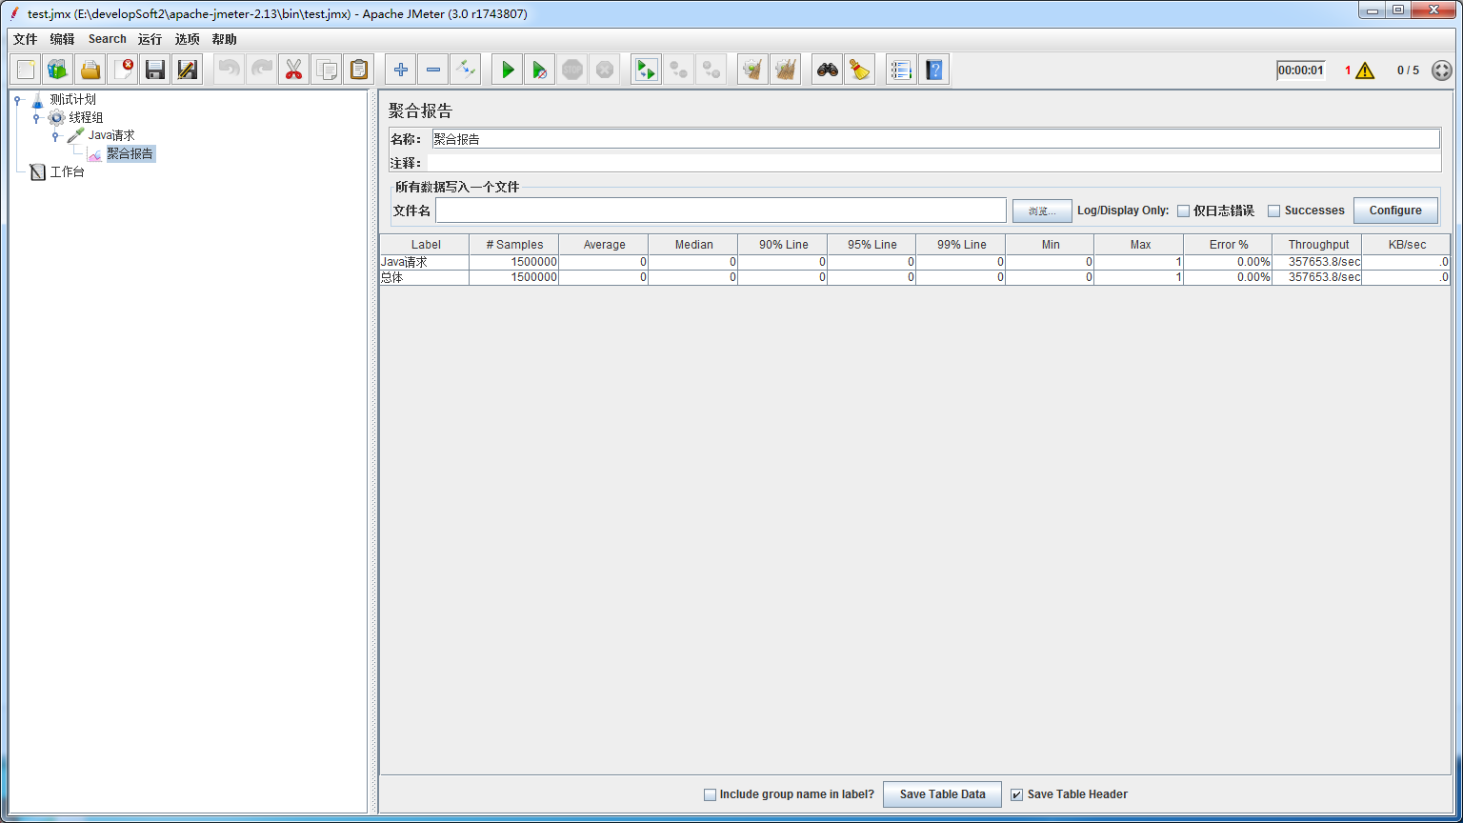Click the 文件名 filename input field
This screenshot has height=823, width=1463.
coord(721,211)
